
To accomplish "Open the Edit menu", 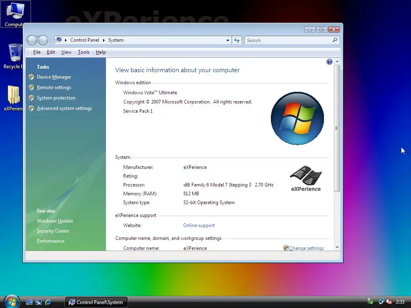I will pos(51,52).
